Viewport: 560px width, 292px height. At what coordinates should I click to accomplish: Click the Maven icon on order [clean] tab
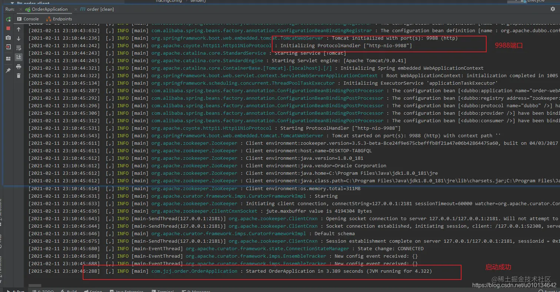coord(83,9)
